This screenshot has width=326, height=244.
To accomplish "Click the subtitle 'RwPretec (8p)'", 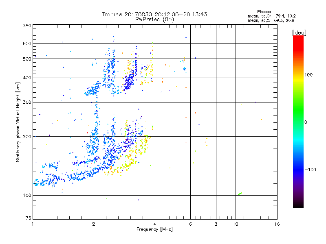I will 154,20.
